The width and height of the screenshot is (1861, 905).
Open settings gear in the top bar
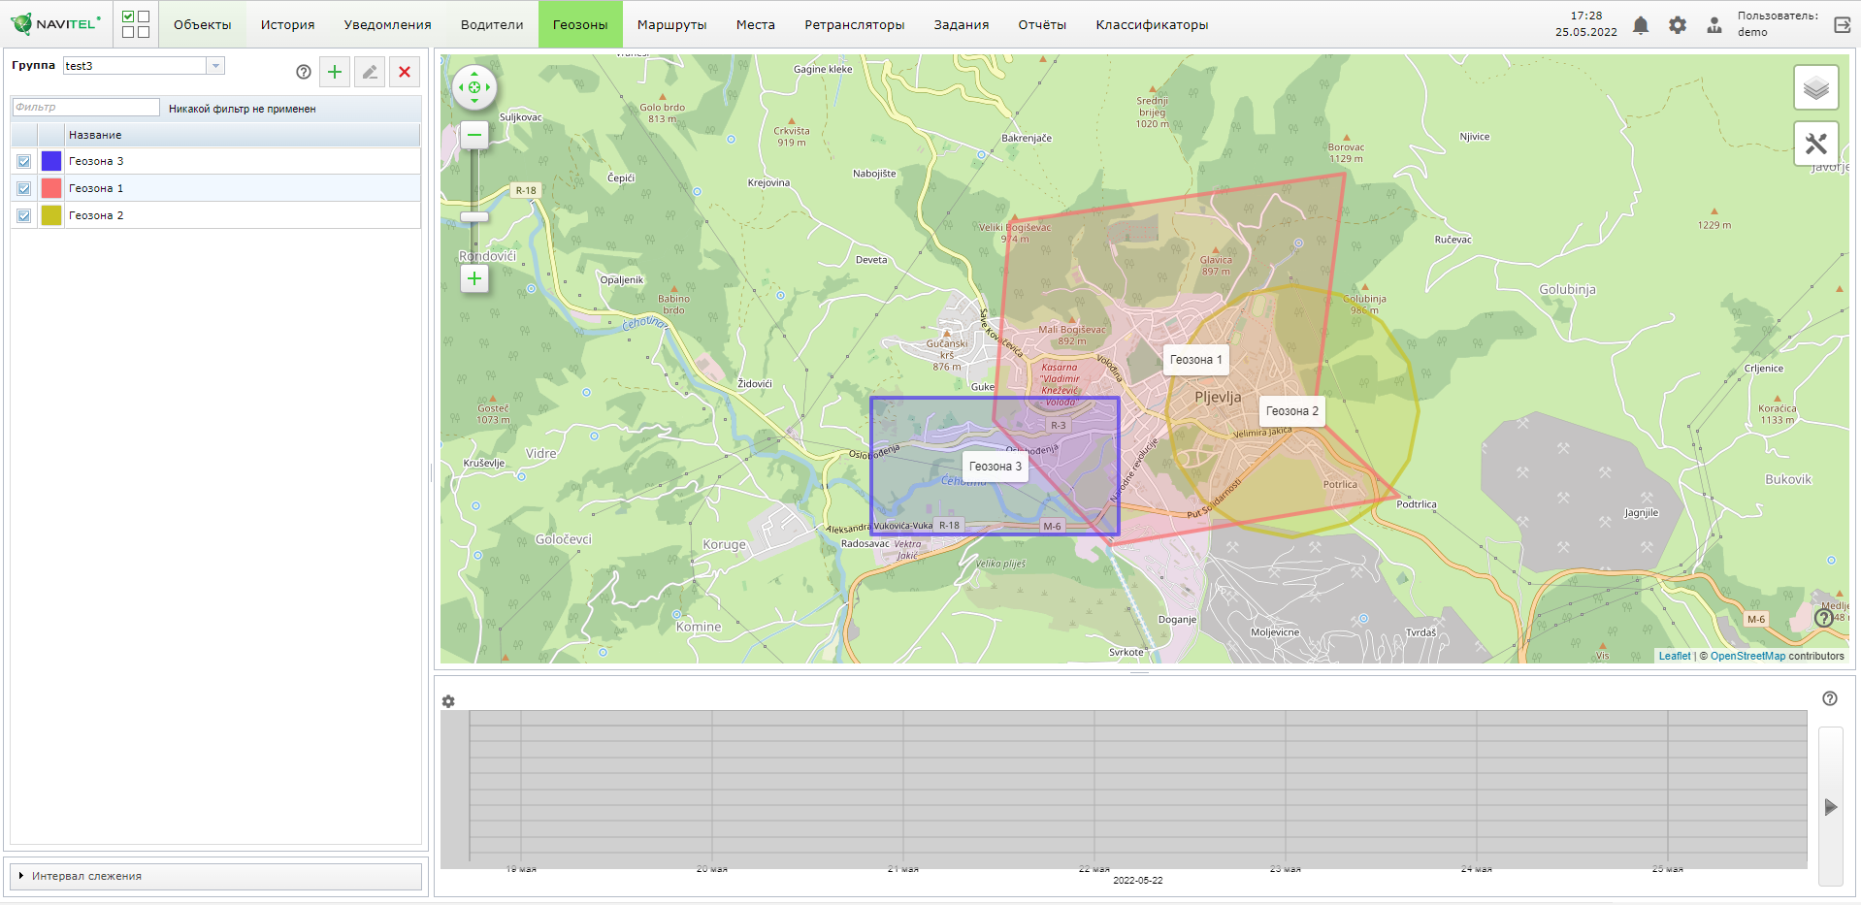coord(1677,25)
